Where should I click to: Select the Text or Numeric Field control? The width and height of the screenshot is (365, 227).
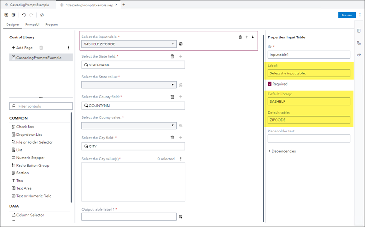click(31, 196)
